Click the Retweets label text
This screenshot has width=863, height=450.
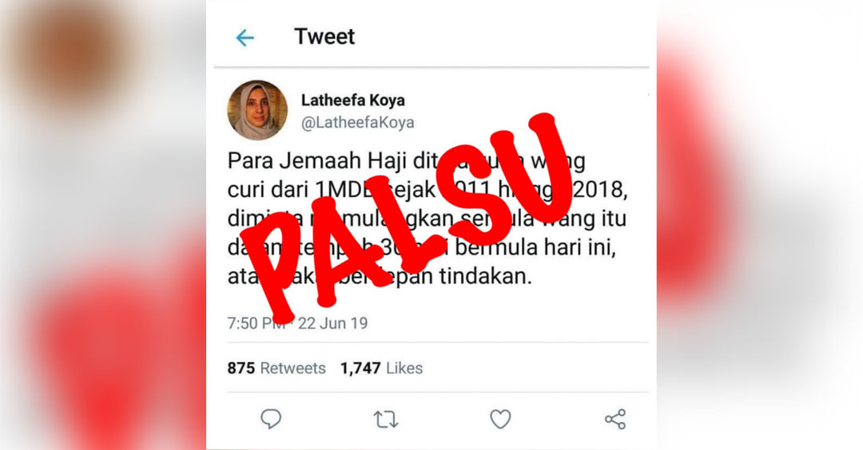point(292,368)
